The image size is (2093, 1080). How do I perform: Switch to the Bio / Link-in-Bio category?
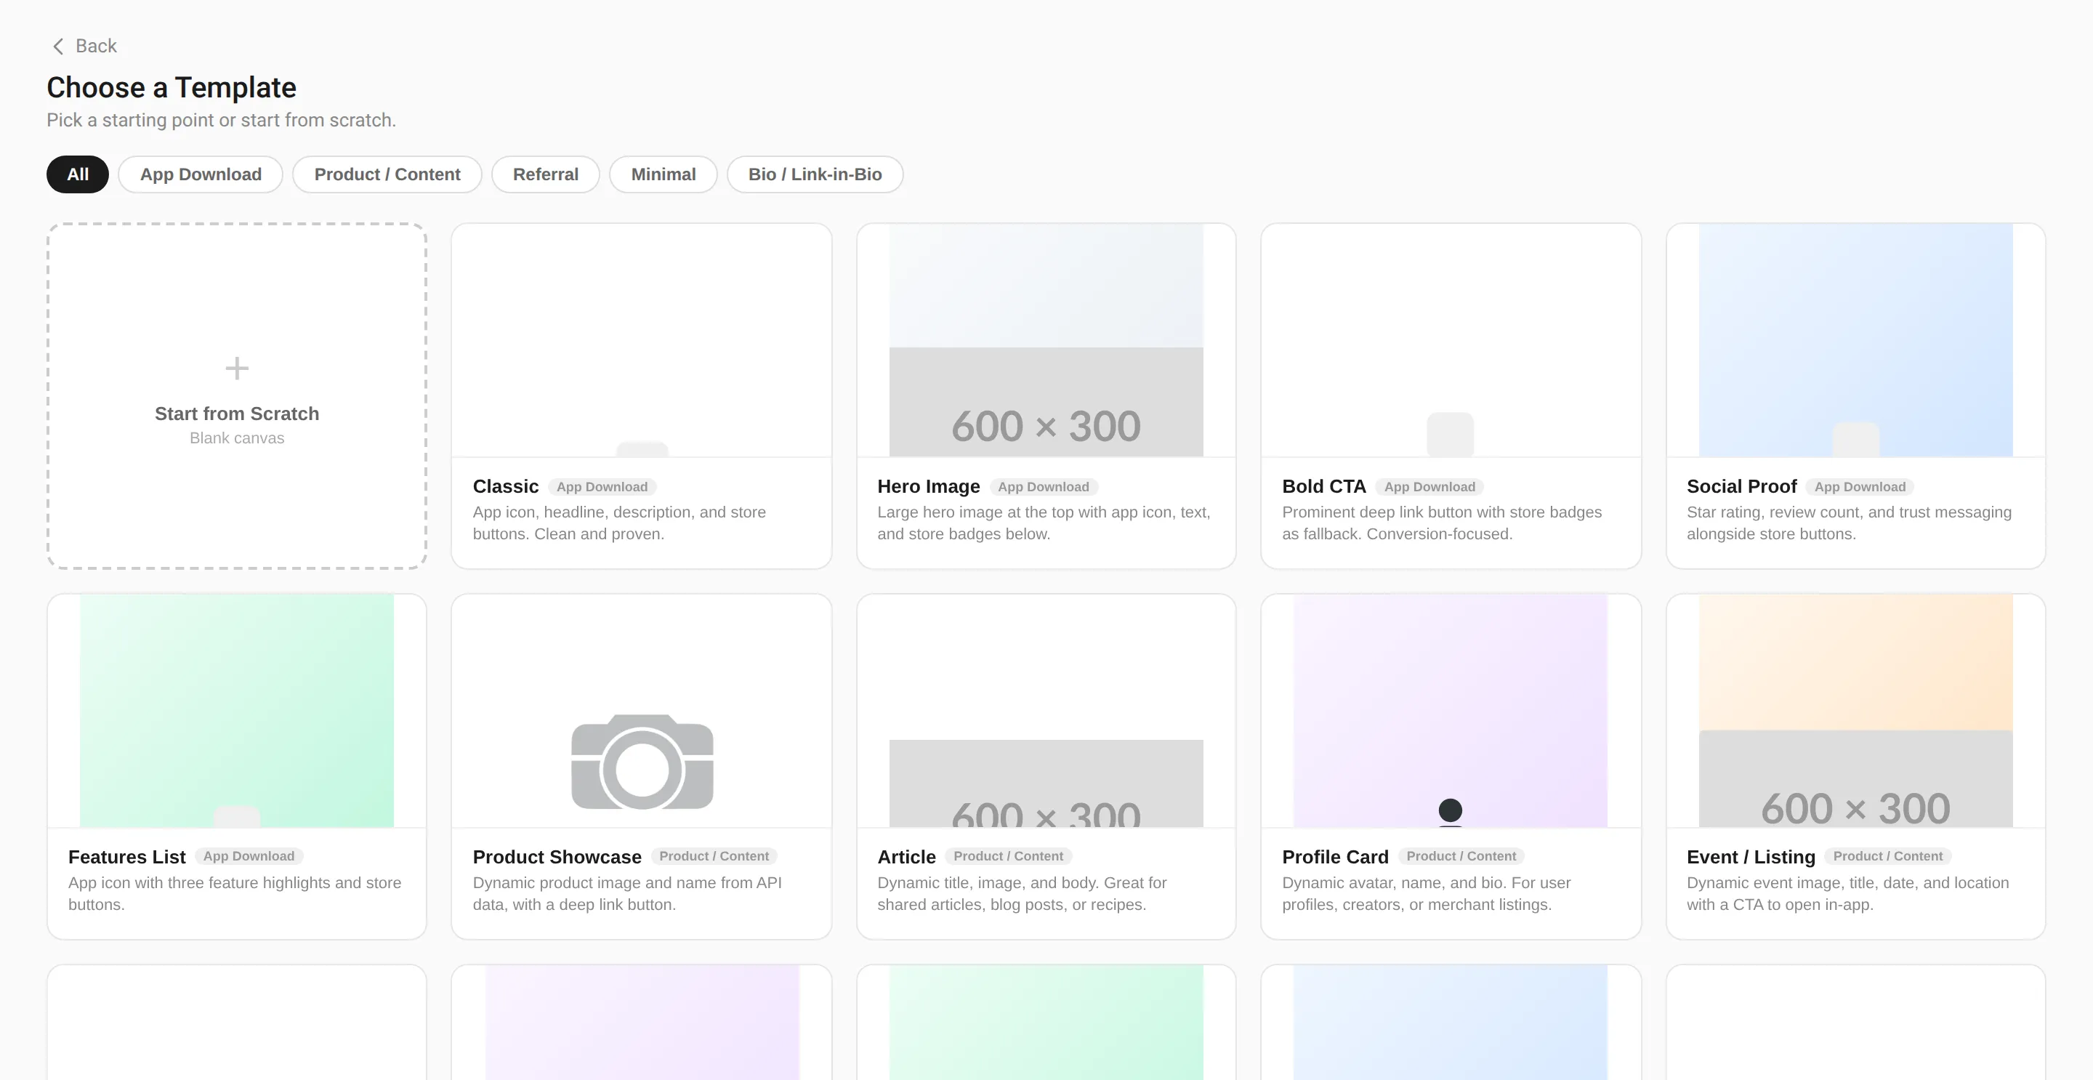click(x=815, y=174)
